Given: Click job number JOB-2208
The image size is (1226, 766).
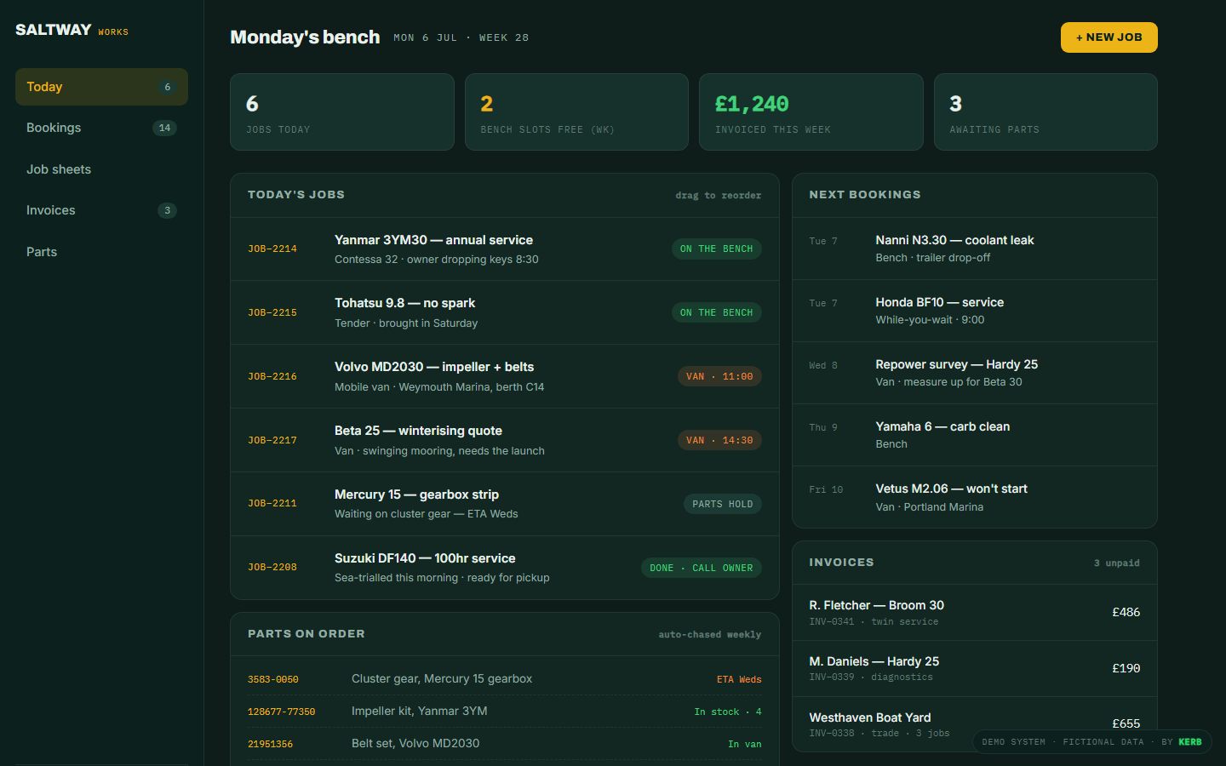Looking at the screenshot, I should pyautogui.click(x=272, y=567).
